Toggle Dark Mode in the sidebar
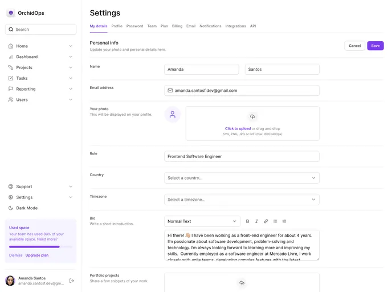 point(27,208)
